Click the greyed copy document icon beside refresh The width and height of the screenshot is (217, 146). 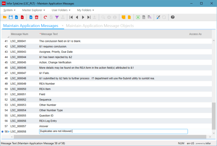pyautogui.click(x=51, y=17)
